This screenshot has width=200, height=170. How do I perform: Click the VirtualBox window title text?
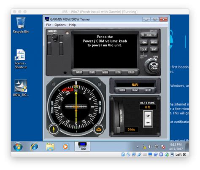click(100, 12)
